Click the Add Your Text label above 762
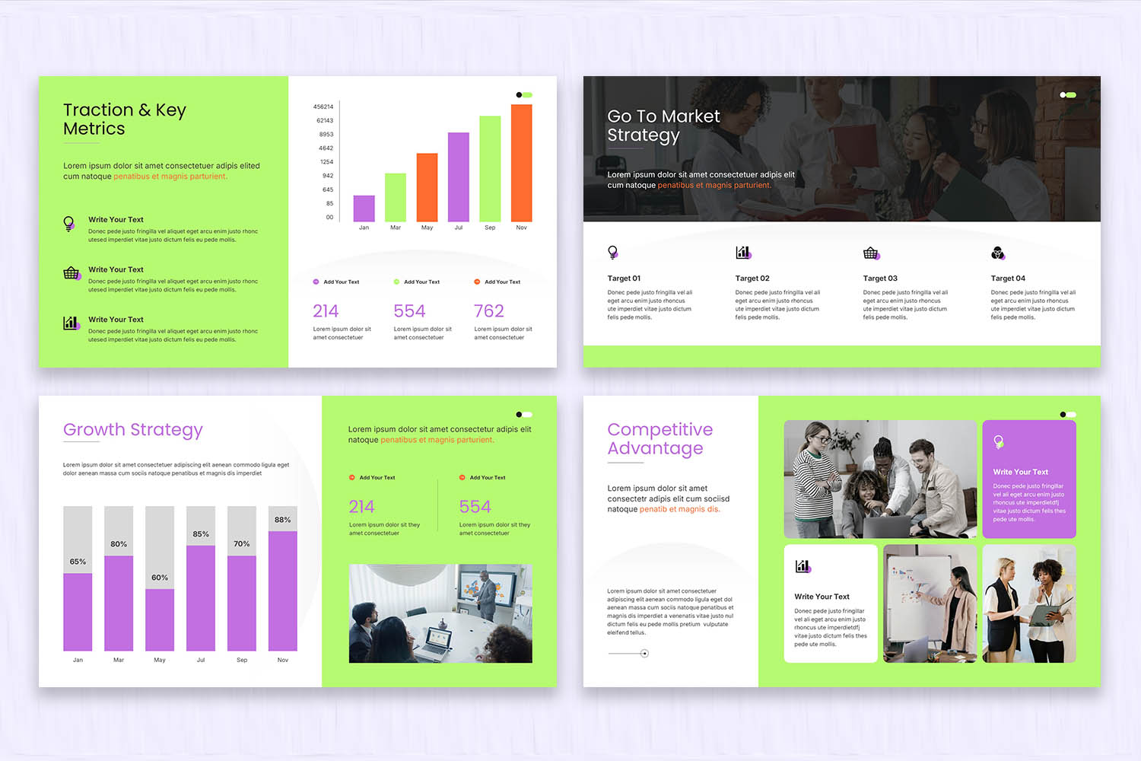The width and height of the screenshot is (1141, 761). (502, 282)
